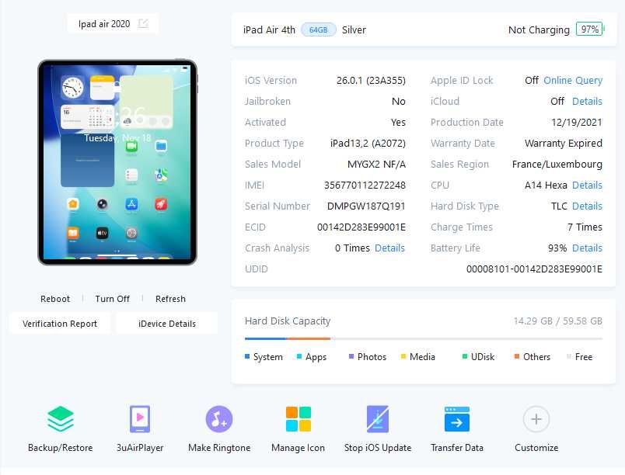
Task: Select serial number DMPGW187Q191
Action: [x=366, y=206]
